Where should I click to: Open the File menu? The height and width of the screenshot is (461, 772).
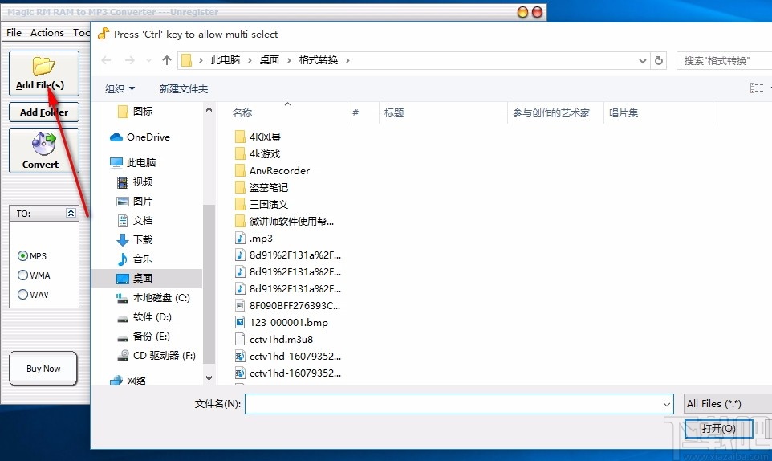coord(14,32)
